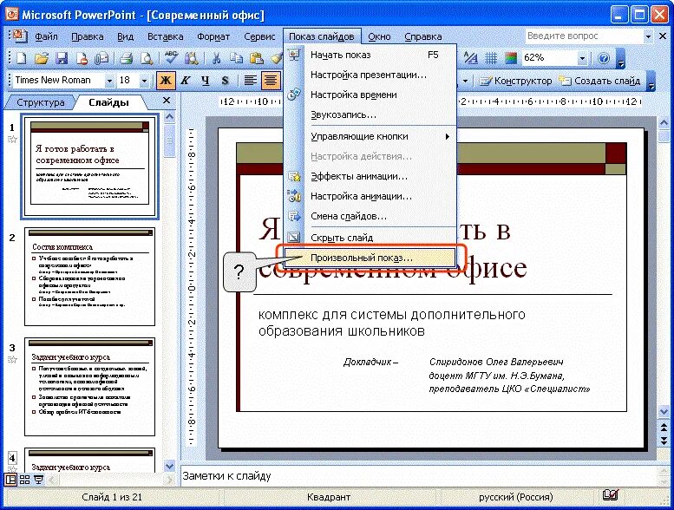Open the Файл menu

[x=47, y=37]
